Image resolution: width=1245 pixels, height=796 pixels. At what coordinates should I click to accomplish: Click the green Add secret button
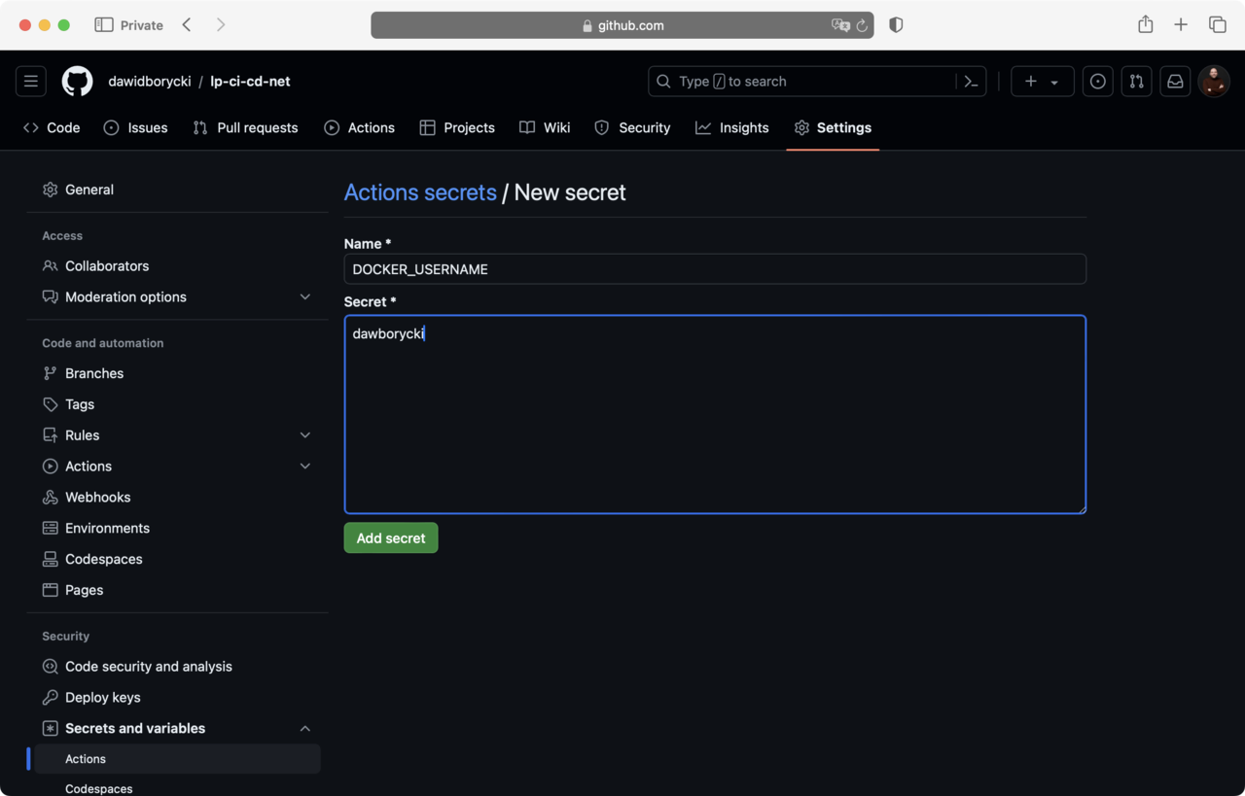tap(391, 538)
